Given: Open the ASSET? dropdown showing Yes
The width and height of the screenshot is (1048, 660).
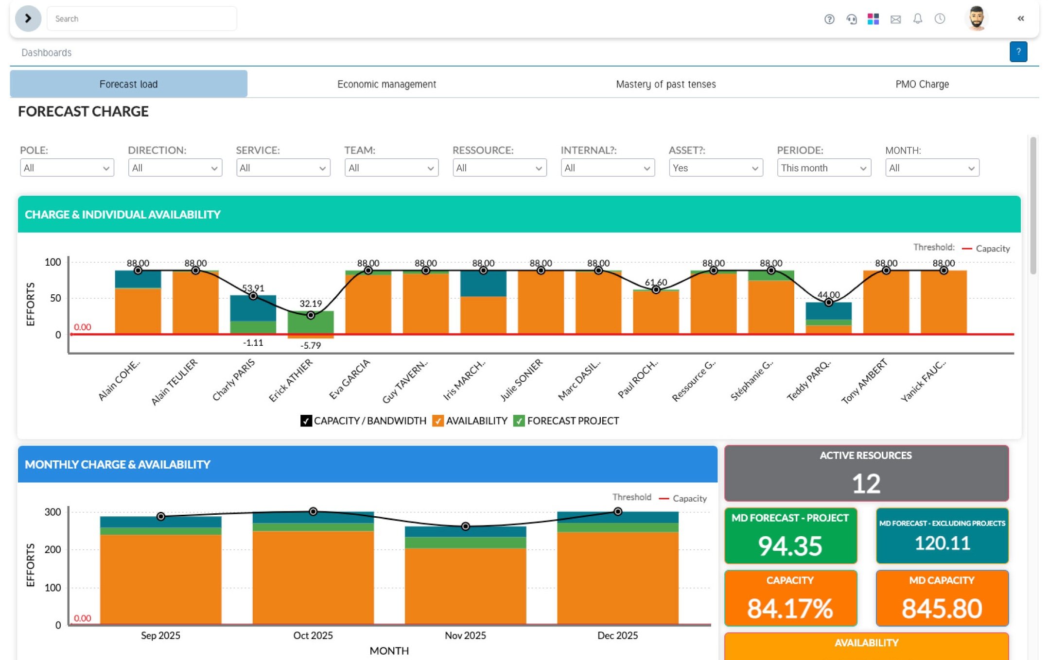Looking at the screenshot, I should click(x=715, y=168).
